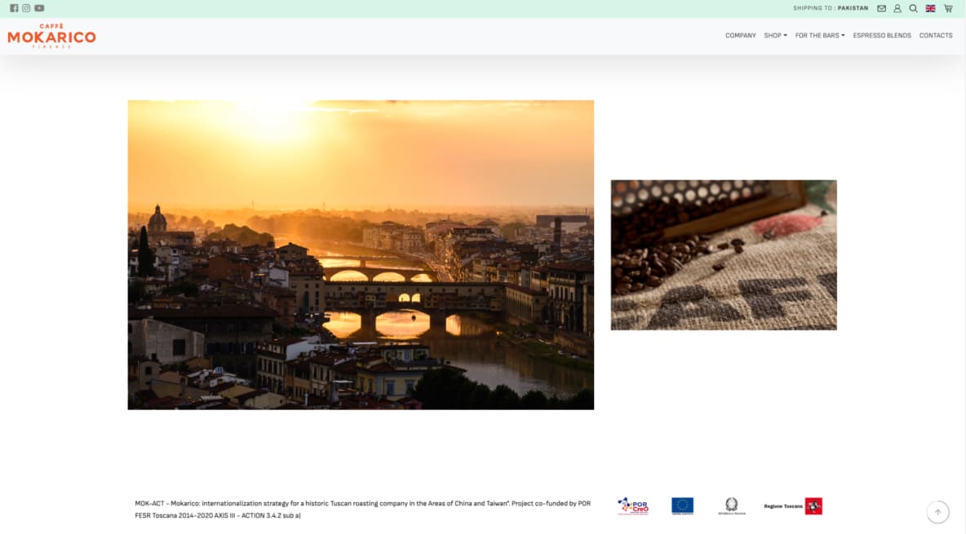
Task: Click the Regione Toscana logo
Action: (792, 506)
